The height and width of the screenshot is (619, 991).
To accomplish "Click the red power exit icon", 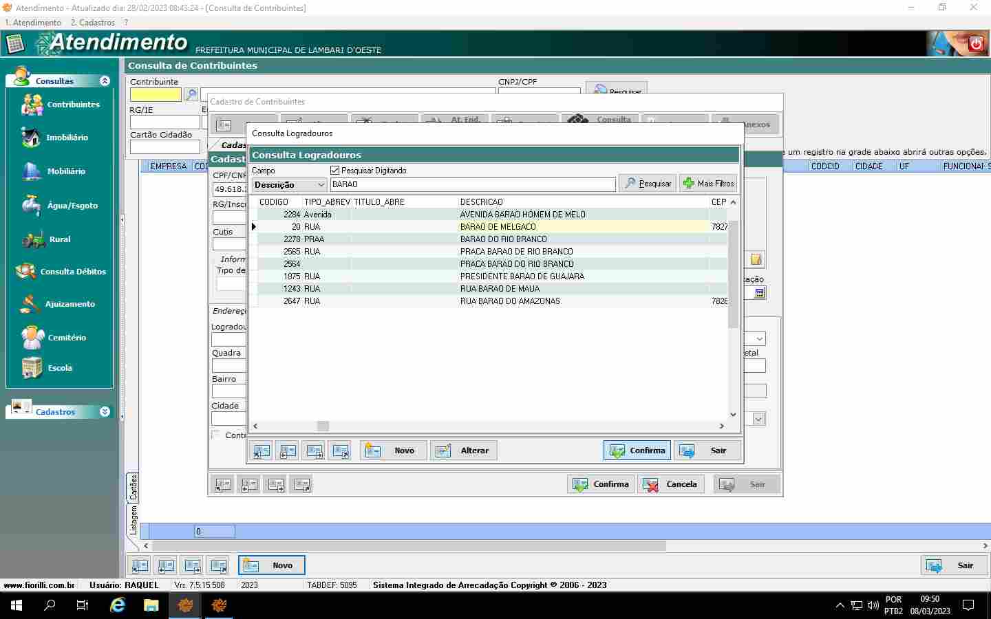I will click(975, 44).
